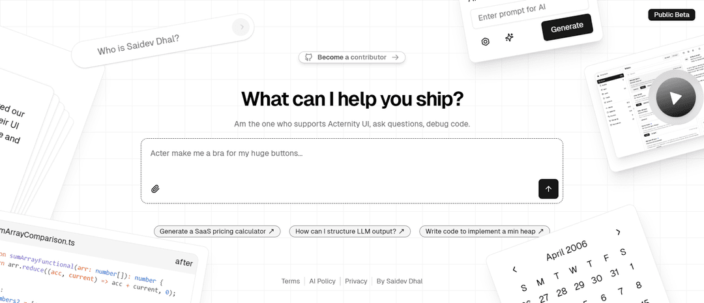Choose 'How can I structure LLM output?' suggestion

click(349, 231)
